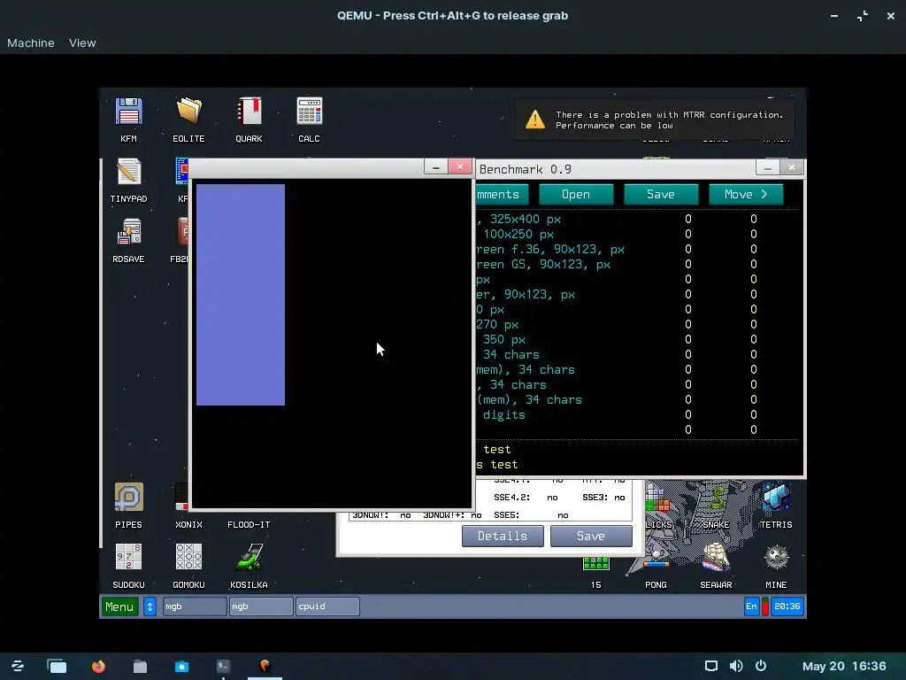Click the MTRR warning triangle icon
Screen dimensions: 906x680
coord(535,120)
